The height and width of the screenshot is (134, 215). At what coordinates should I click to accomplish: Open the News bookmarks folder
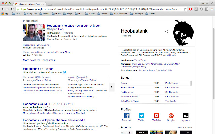(16, 14)
